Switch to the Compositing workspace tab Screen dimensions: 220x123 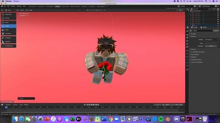point(49,6)
